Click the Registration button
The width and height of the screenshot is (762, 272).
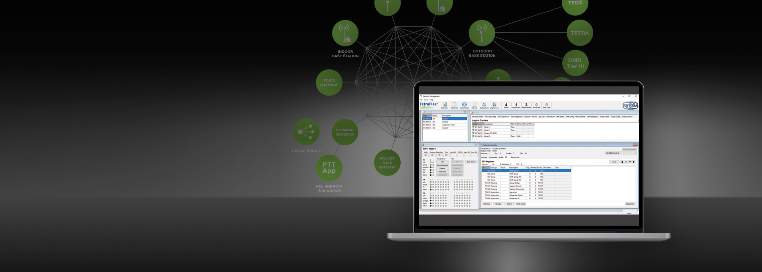point(630,204)
